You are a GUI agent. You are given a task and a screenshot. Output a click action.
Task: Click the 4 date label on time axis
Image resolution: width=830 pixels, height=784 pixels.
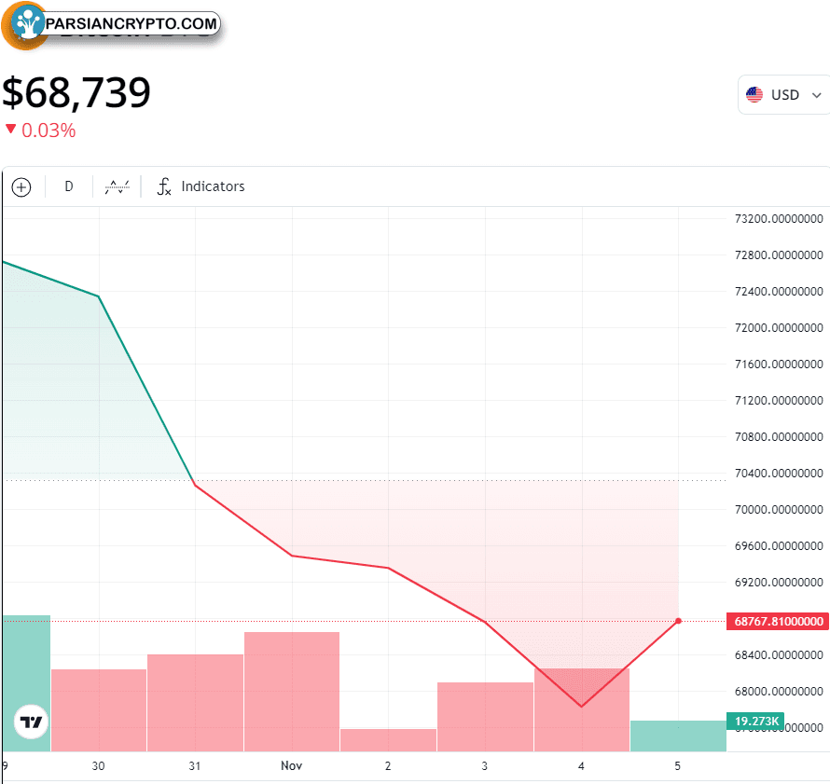coord(581,766)
